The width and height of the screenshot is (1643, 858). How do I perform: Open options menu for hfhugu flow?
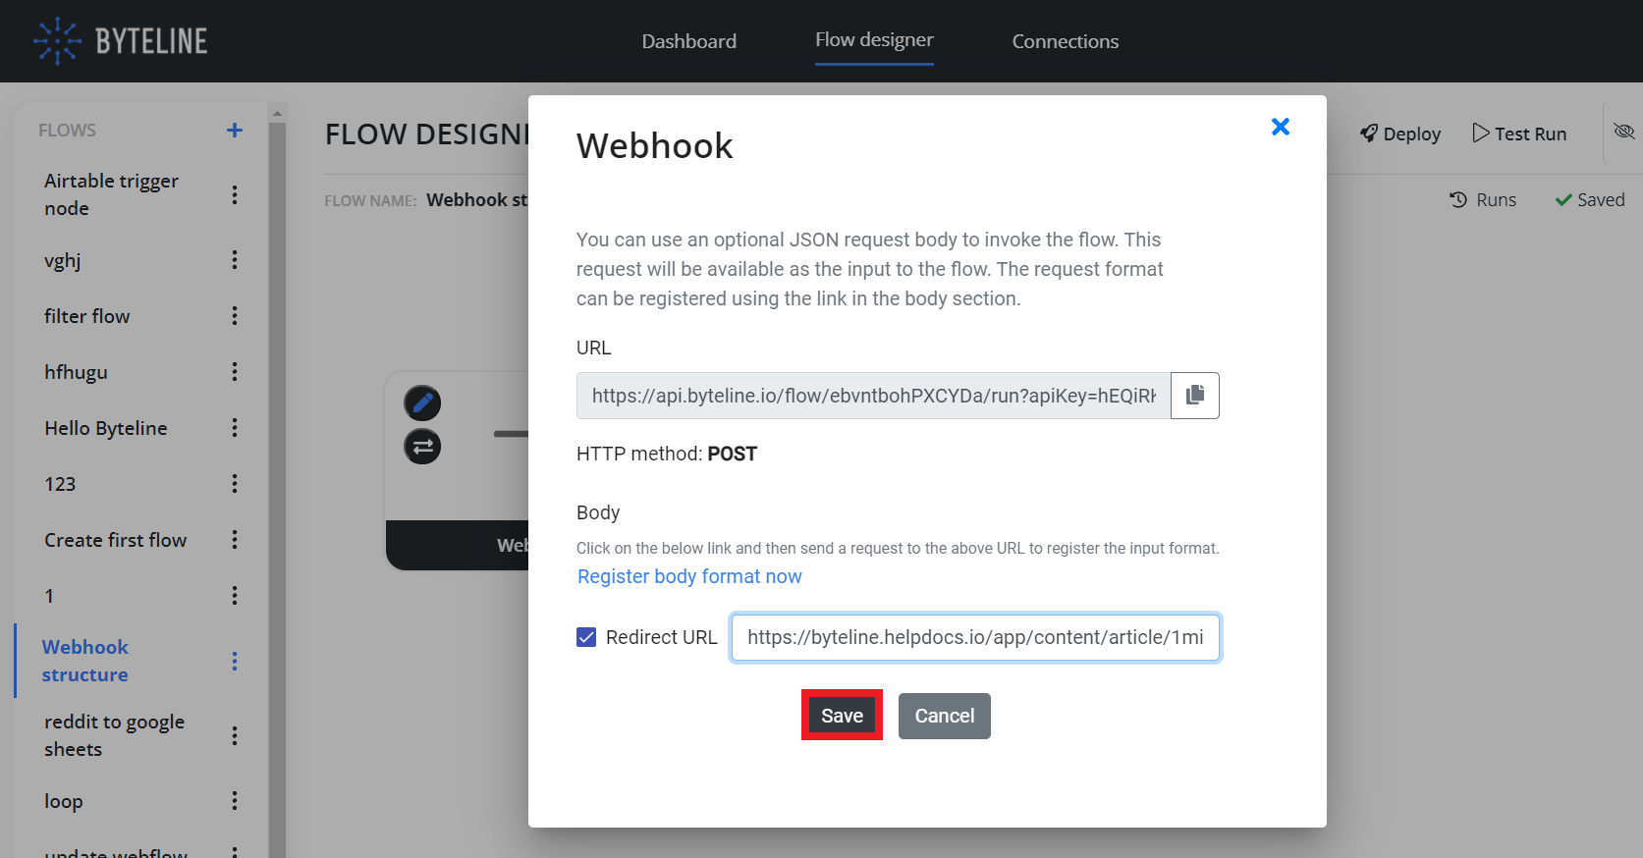(235, 372)
